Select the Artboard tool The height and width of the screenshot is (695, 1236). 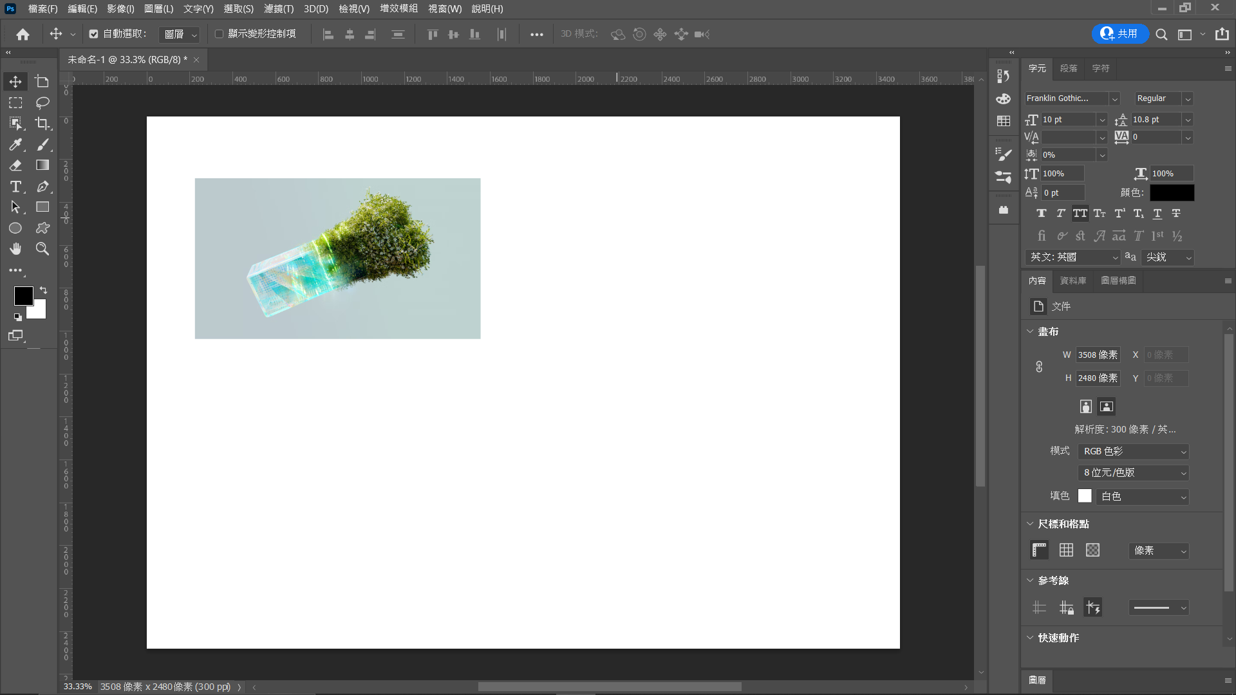point(42,82)
